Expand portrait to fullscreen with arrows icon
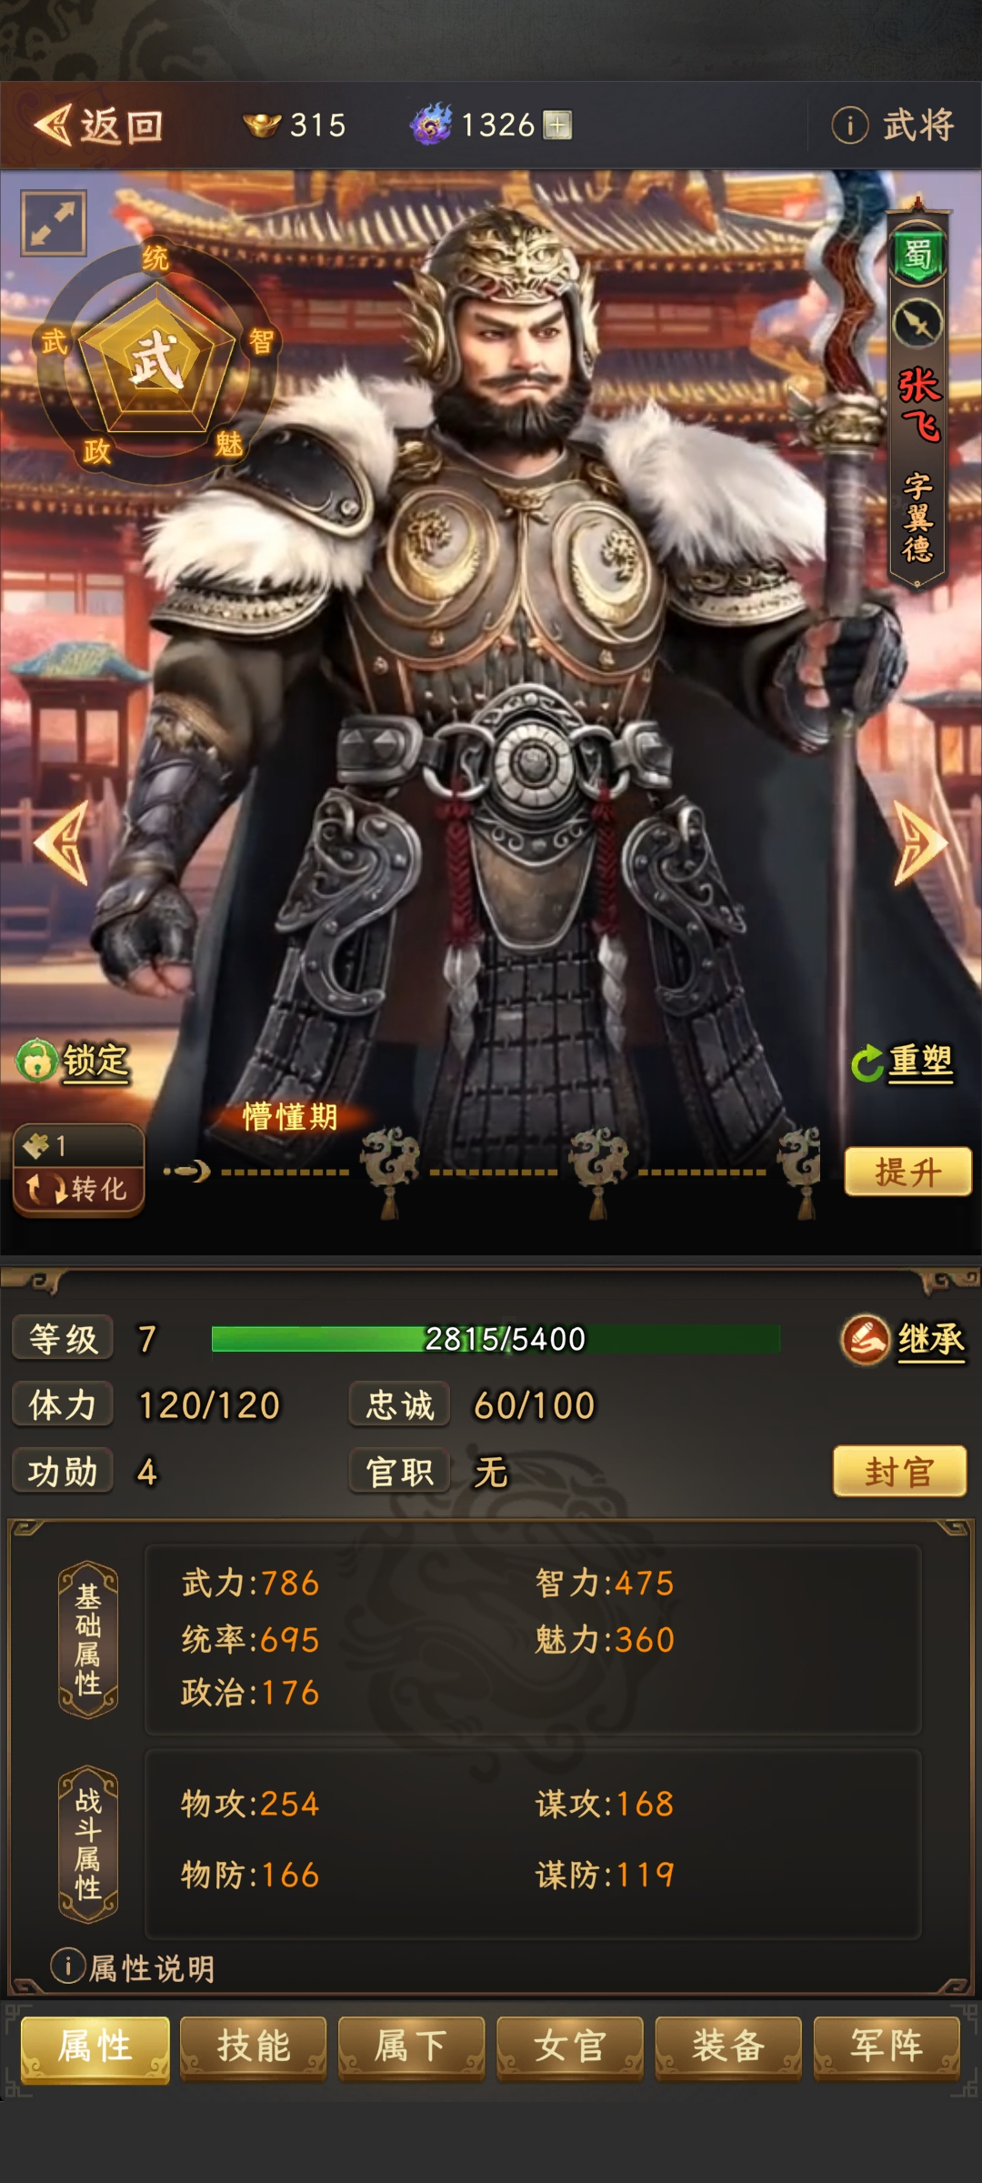 click(x=54, y=223)
